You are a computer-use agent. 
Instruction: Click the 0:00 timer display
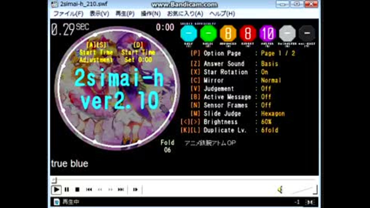[165, 27]
